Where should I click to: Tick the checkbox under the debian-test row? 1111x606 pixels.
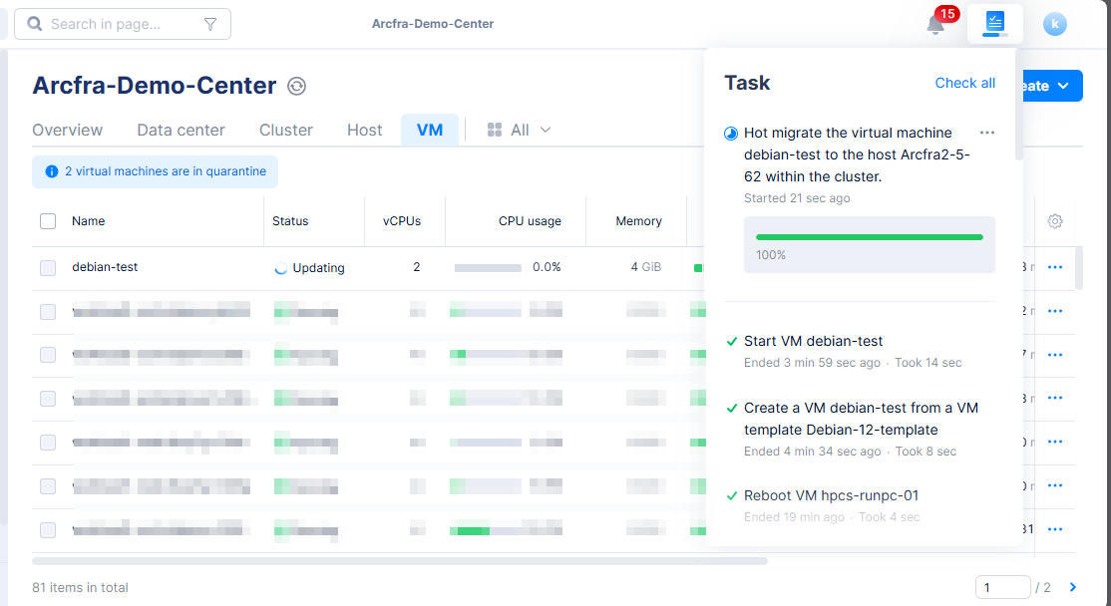[48, 312]
